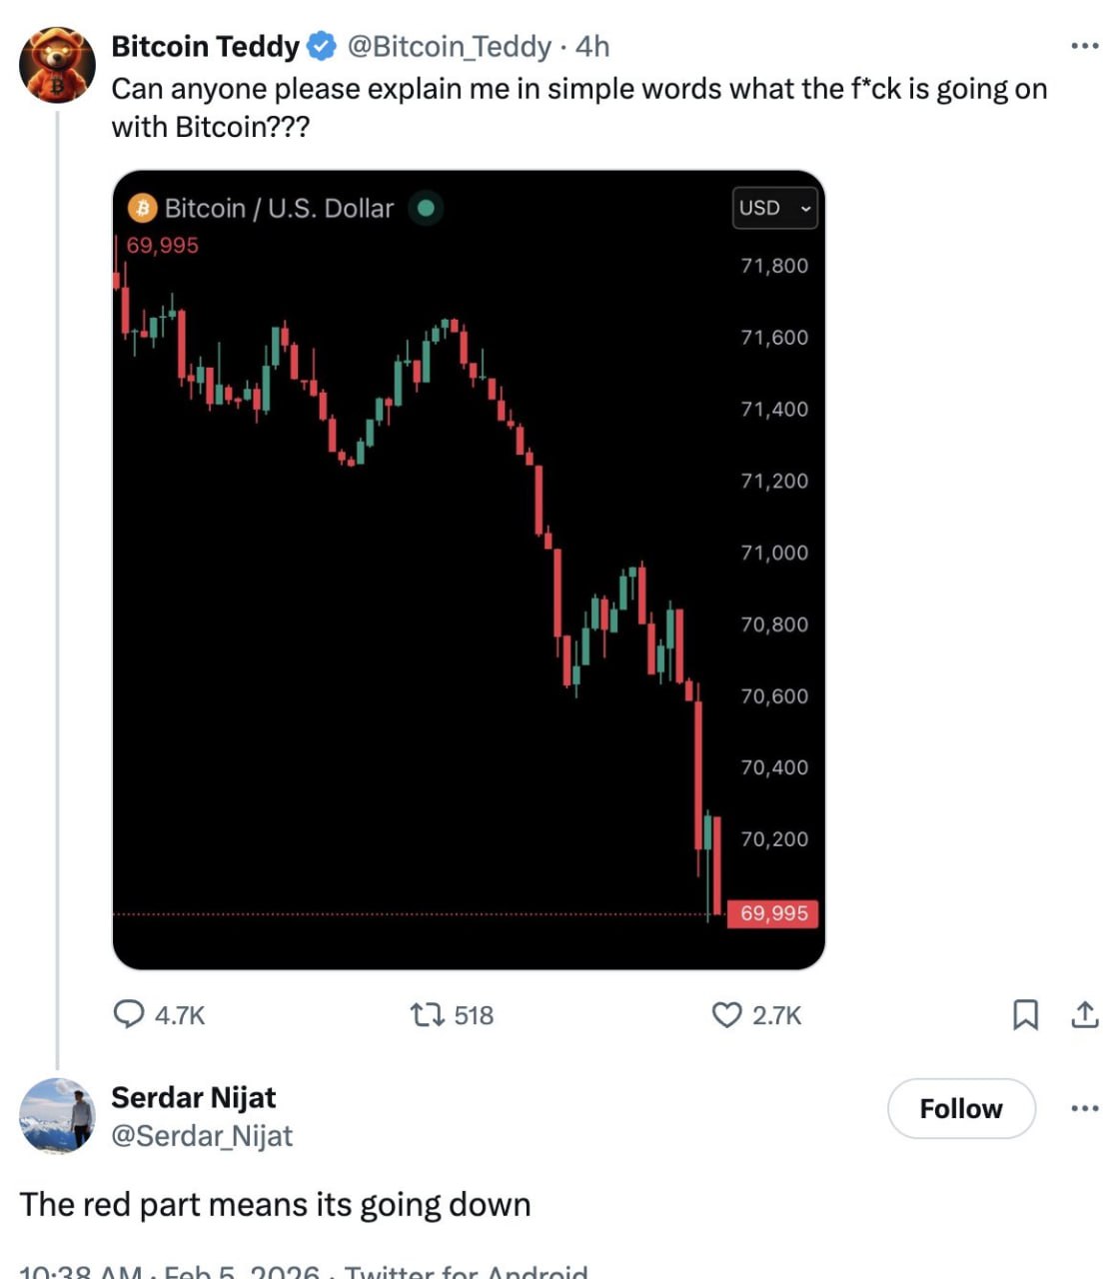This screenshot has height=1279, width=1118.
Task: Open Serdar Nijat reply more options
Action: click(1084, 1108)
